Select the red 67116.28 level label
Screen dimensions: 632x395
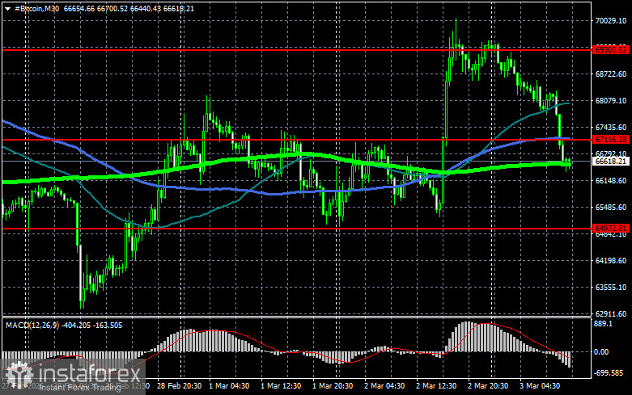coord(611,140)
